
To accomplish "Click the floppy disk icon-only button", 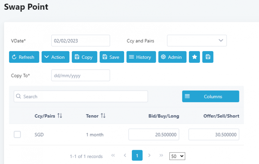I will coord(208,57).
